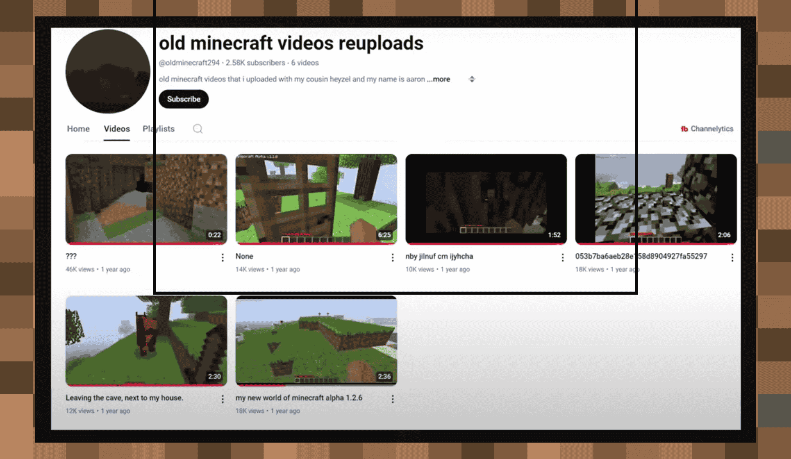791x459 pixels.
Task: Click the '6 videos' count text
Action: pos(305,63)
